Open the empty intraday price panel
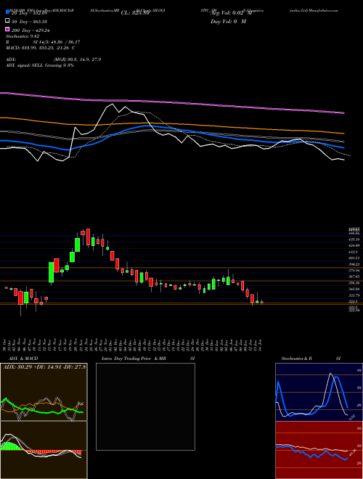Screen dimensions: 363x479 [x=145, y=406]
